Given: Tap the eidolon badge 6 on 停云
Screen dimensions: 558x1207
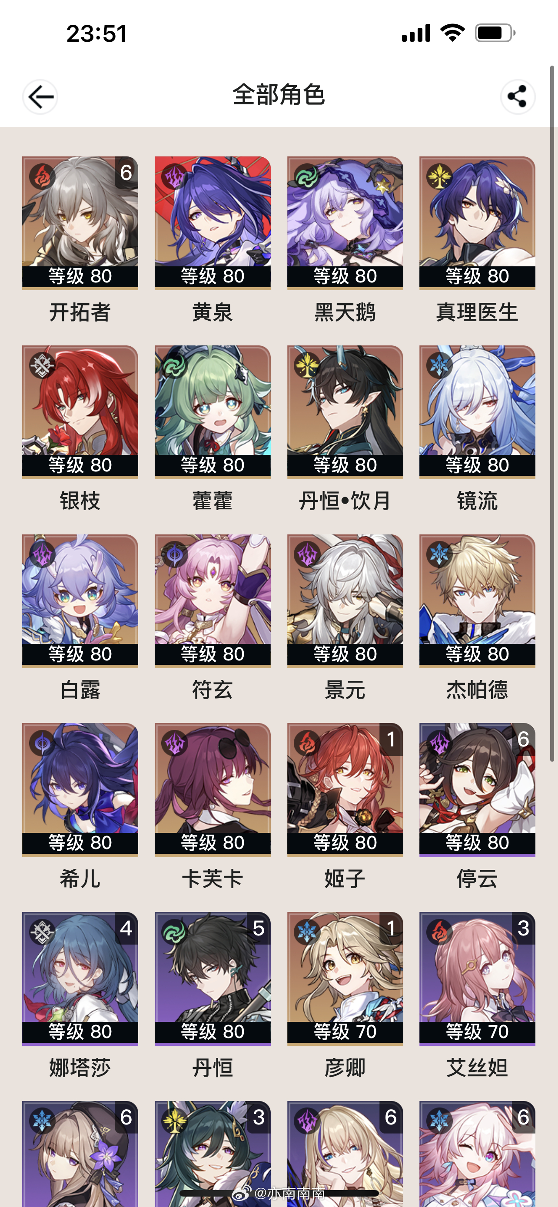Looking at the screenshot, I should 523,739.
